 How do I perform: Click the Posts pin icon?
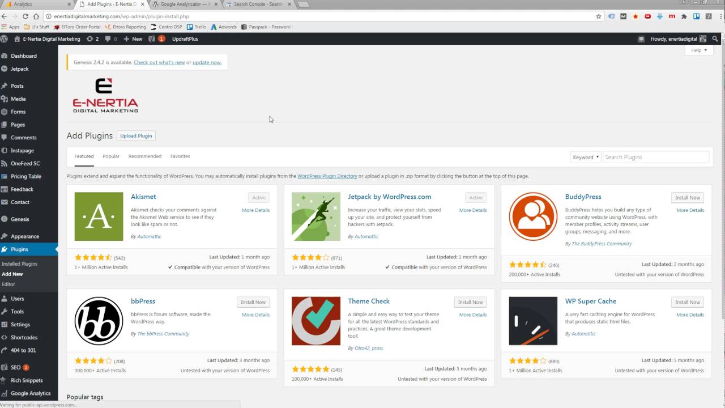(x=5, y=86)
